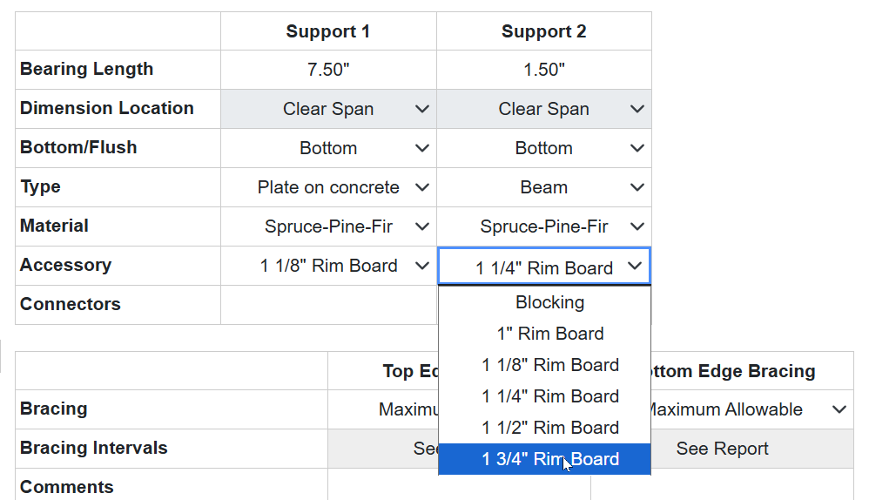869x500 pixels.
Task: Edit Support 2 Bearing Length 1.50" field
Action: 544,70
